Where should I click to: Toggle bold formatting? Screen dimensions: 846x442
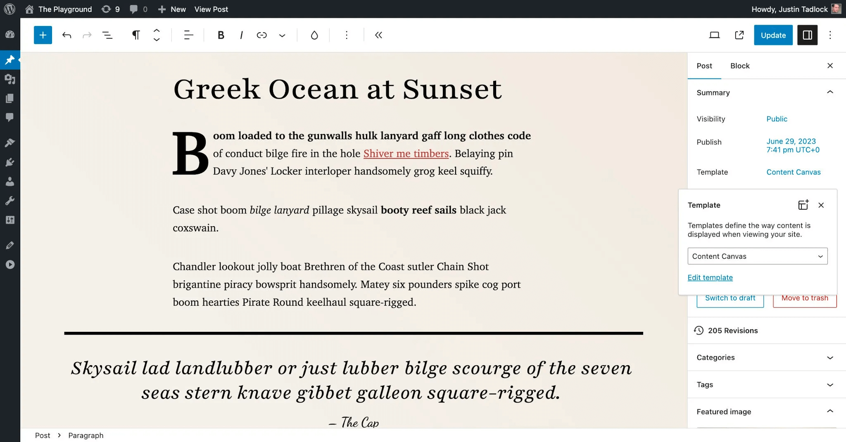tap(221, 35)
